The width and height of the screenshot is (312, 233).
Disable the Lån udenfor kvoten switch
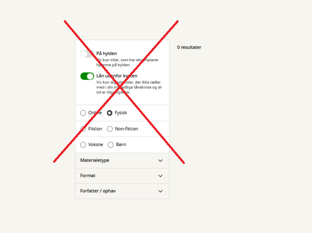coord(87,76)
